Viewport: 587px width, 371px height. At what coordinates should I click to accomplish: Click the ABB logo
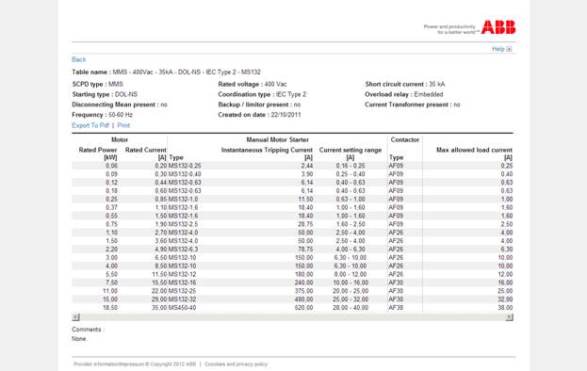click(x=498, y=27)
